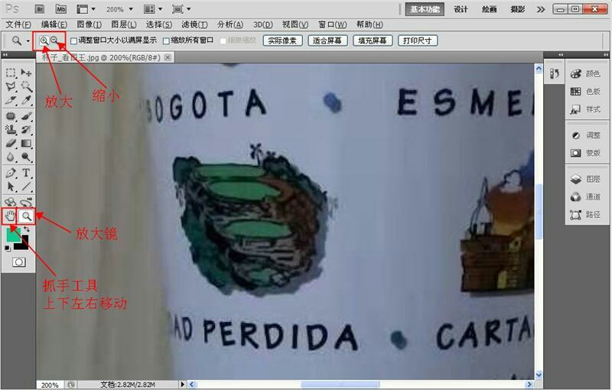Viewport: 612px width, 390px height.
Task: Switch to the 设计 workspace
Action: point(461,9)
